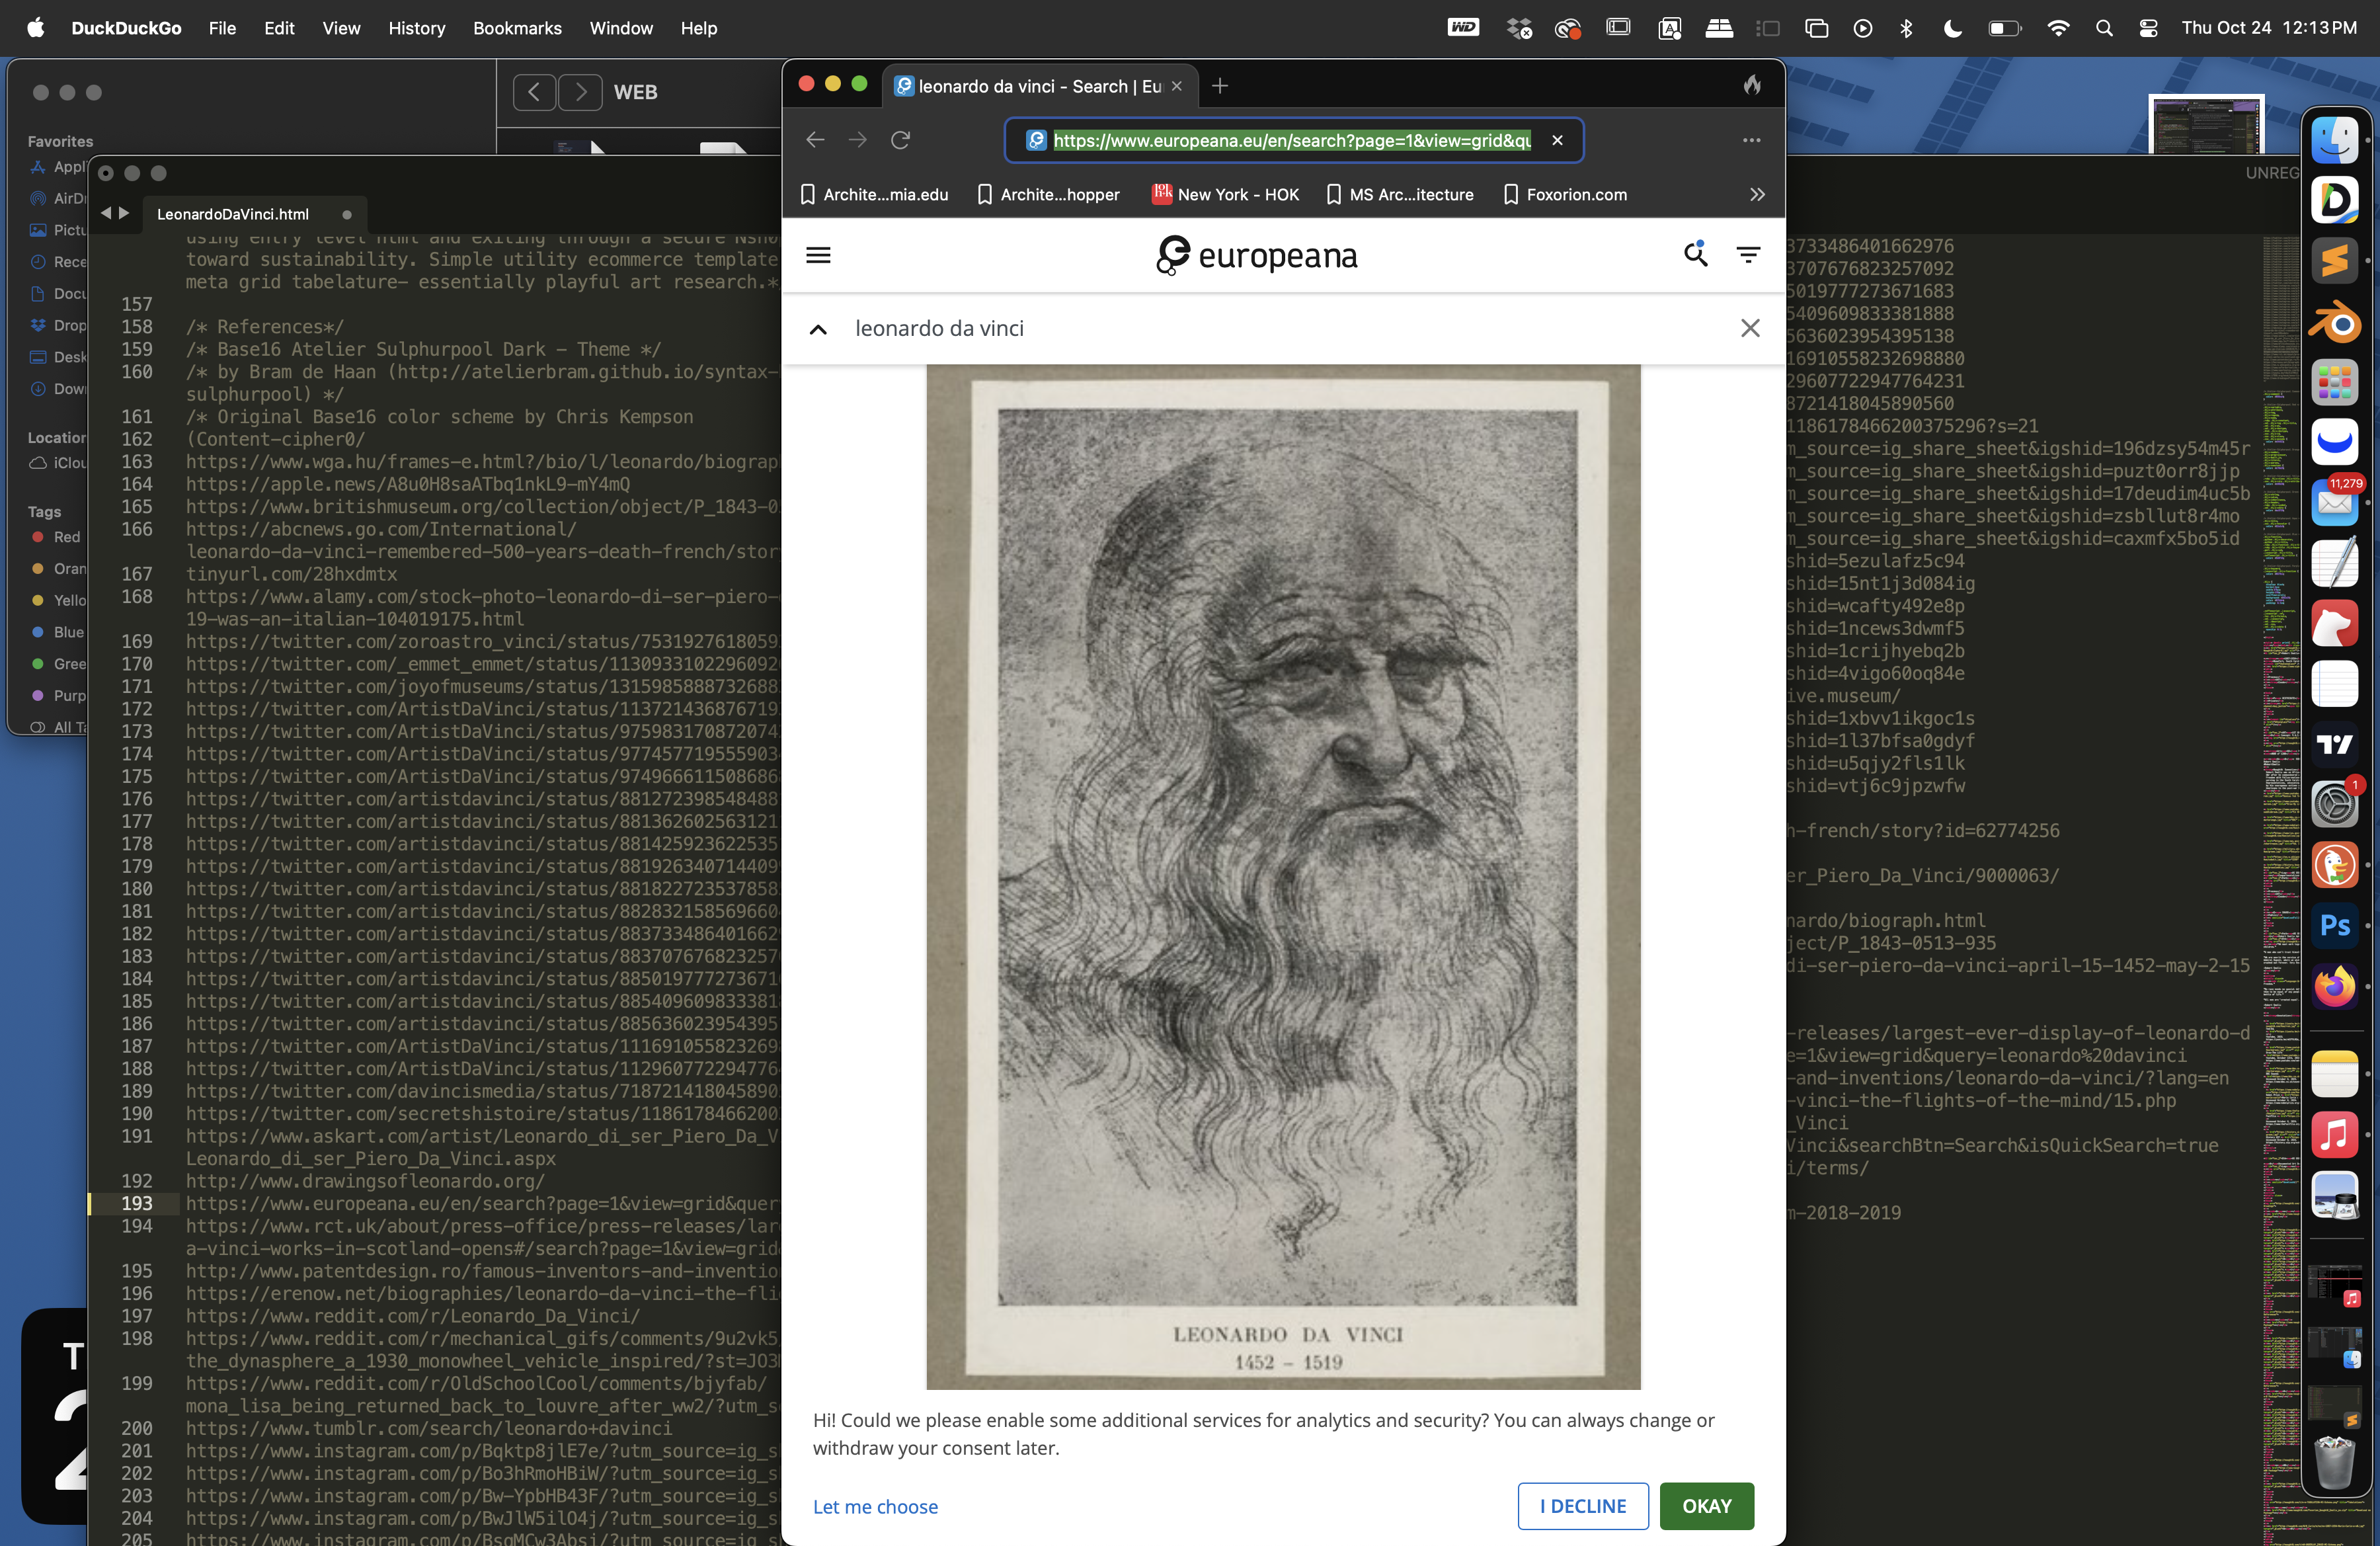Image resolution: width=2380 pixels, height=1546 pixels.
Task: Open the MS Arc...itecture bookmark
Action: 1400,195
